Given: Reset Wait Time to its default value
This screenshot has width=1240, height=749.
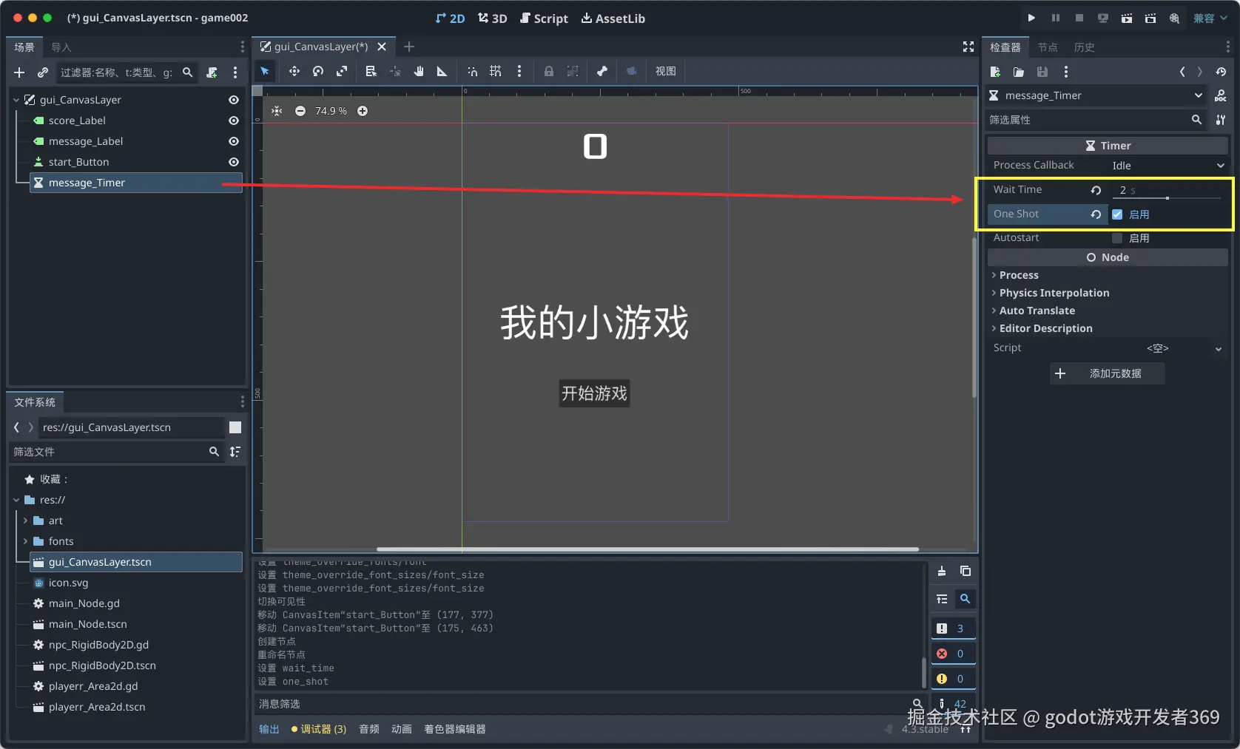Looking at the screenshot, I should coord(1096,190).
